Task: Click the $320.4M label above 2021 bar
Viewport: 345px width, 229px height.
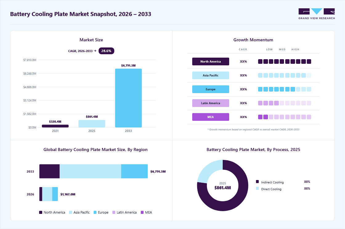Action: click(x=55, y=121)
